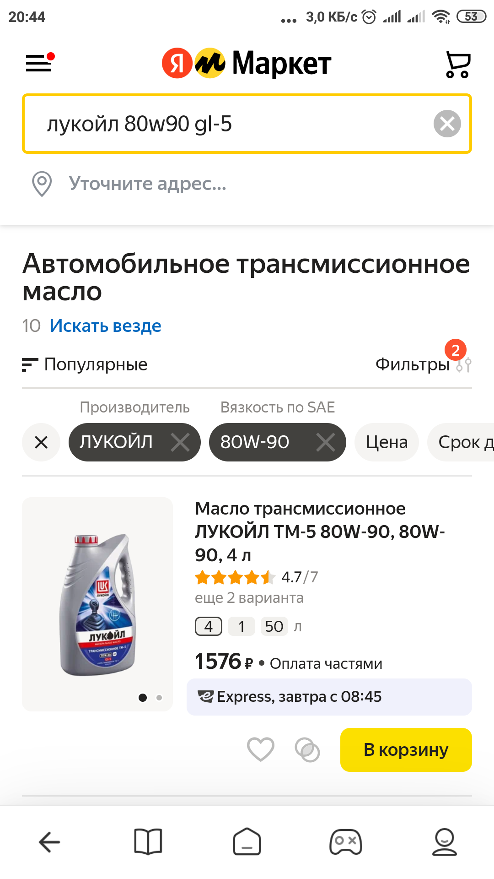Open the hamburger menu
This screenshot has height=879, width=494.
coord(39,63)
